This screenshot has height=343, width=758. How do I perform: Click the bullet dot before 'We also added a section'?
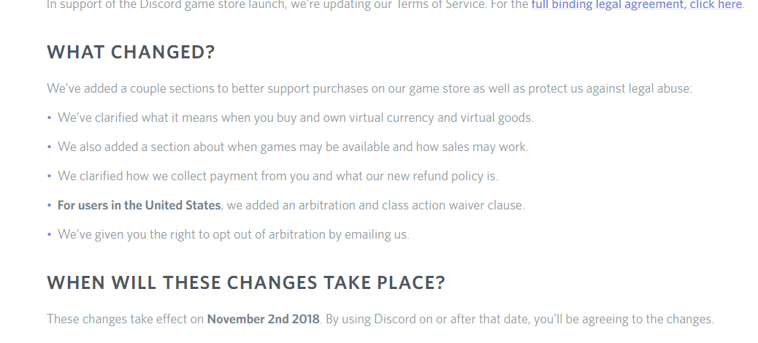50,147
